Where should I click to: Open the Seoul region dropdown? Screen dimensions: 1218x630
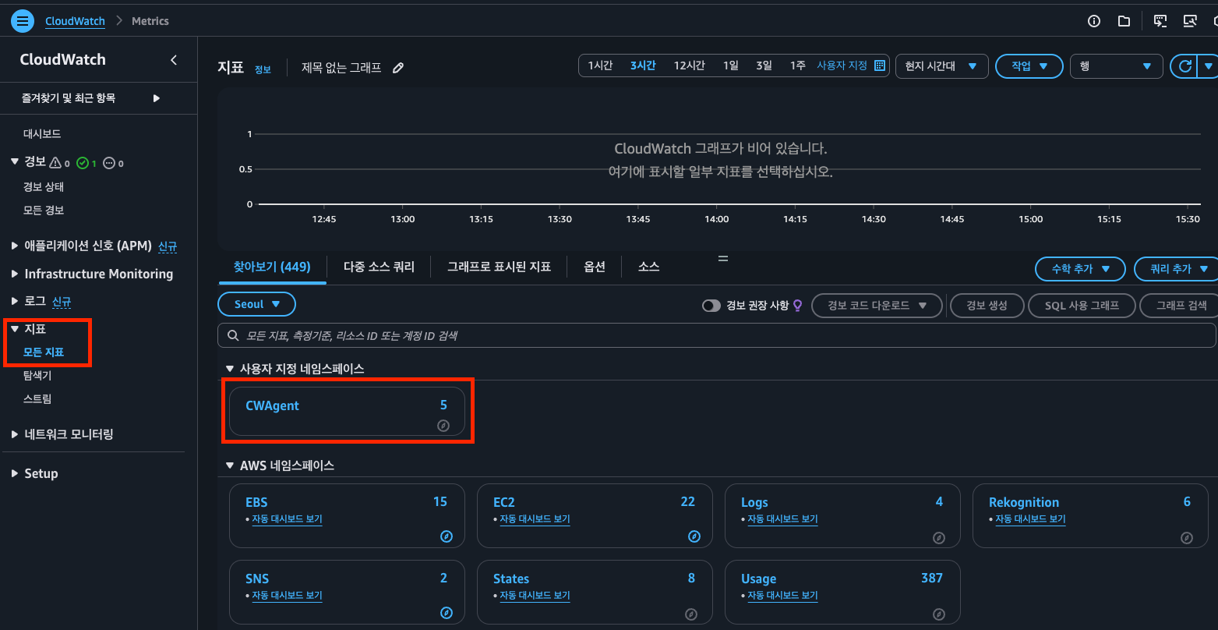click(257, 304)
